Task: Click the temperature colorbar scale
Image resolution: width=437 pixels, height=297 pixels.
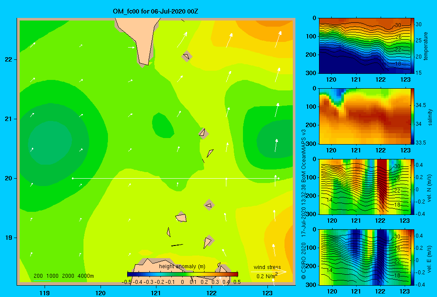Action: (413, 45)
